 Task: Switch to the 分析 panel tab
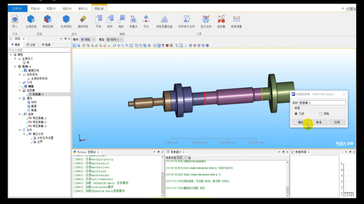(x=31, y=45)
